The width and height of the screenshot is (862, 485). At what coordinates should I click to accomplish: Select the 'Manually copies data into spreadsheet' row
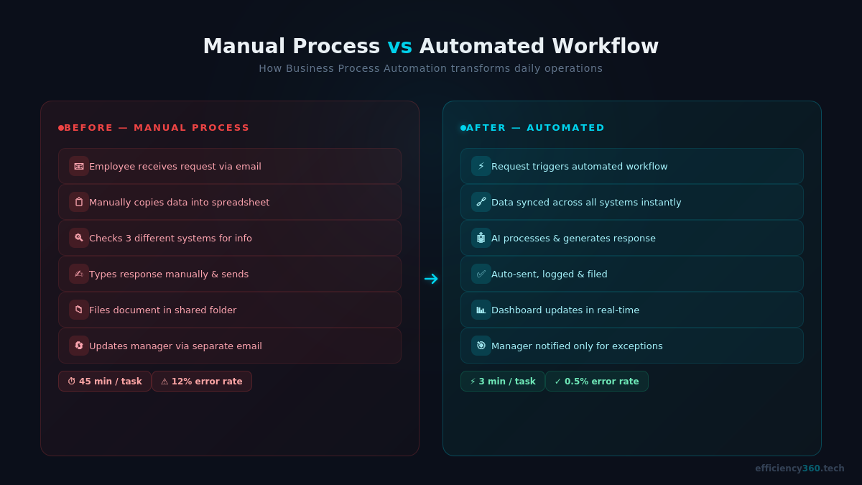point(230,202)
